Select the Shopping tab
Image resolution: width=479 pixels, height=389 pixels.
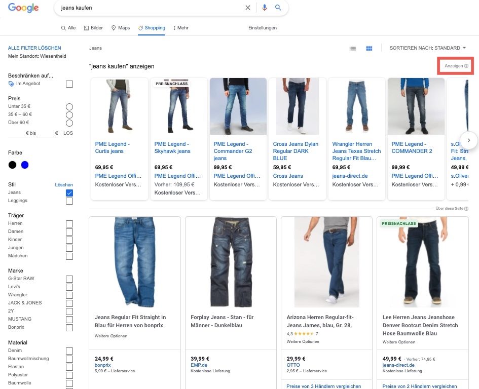pos(152,28)
